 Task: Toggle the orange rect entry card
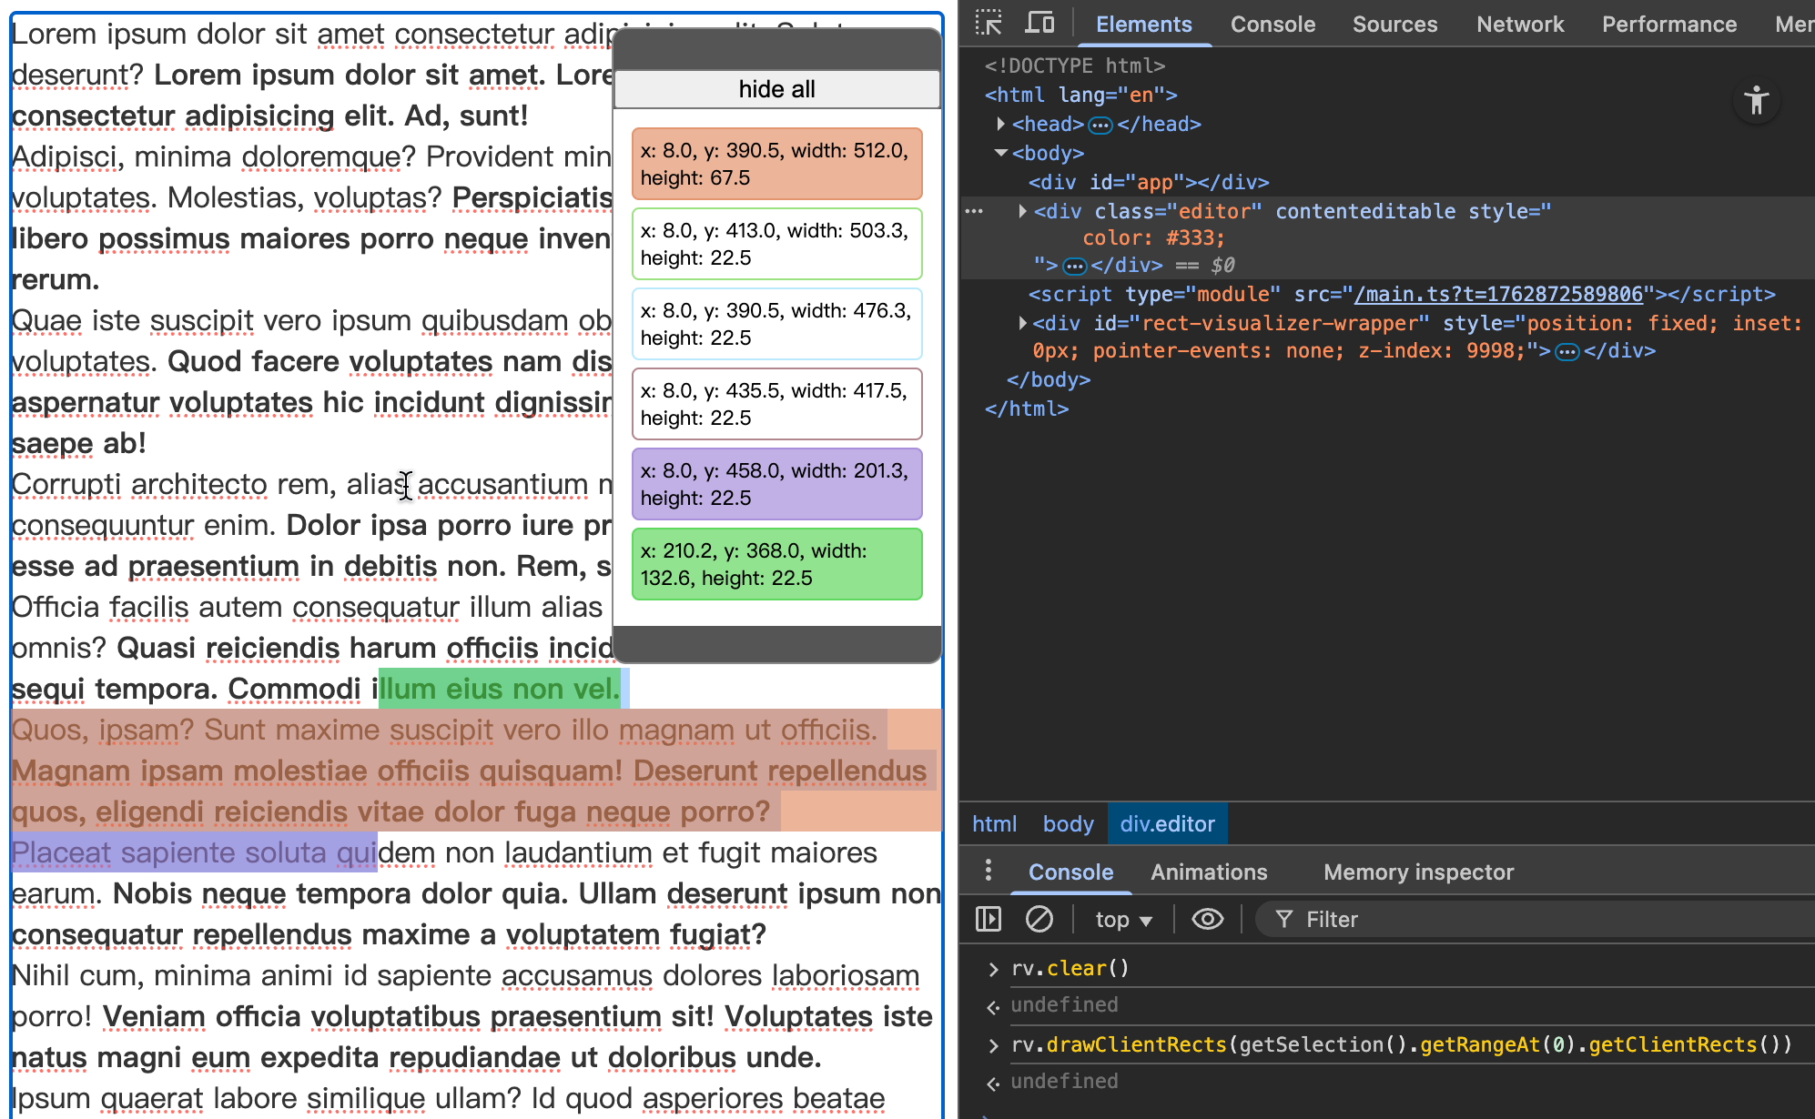[776, 164]
